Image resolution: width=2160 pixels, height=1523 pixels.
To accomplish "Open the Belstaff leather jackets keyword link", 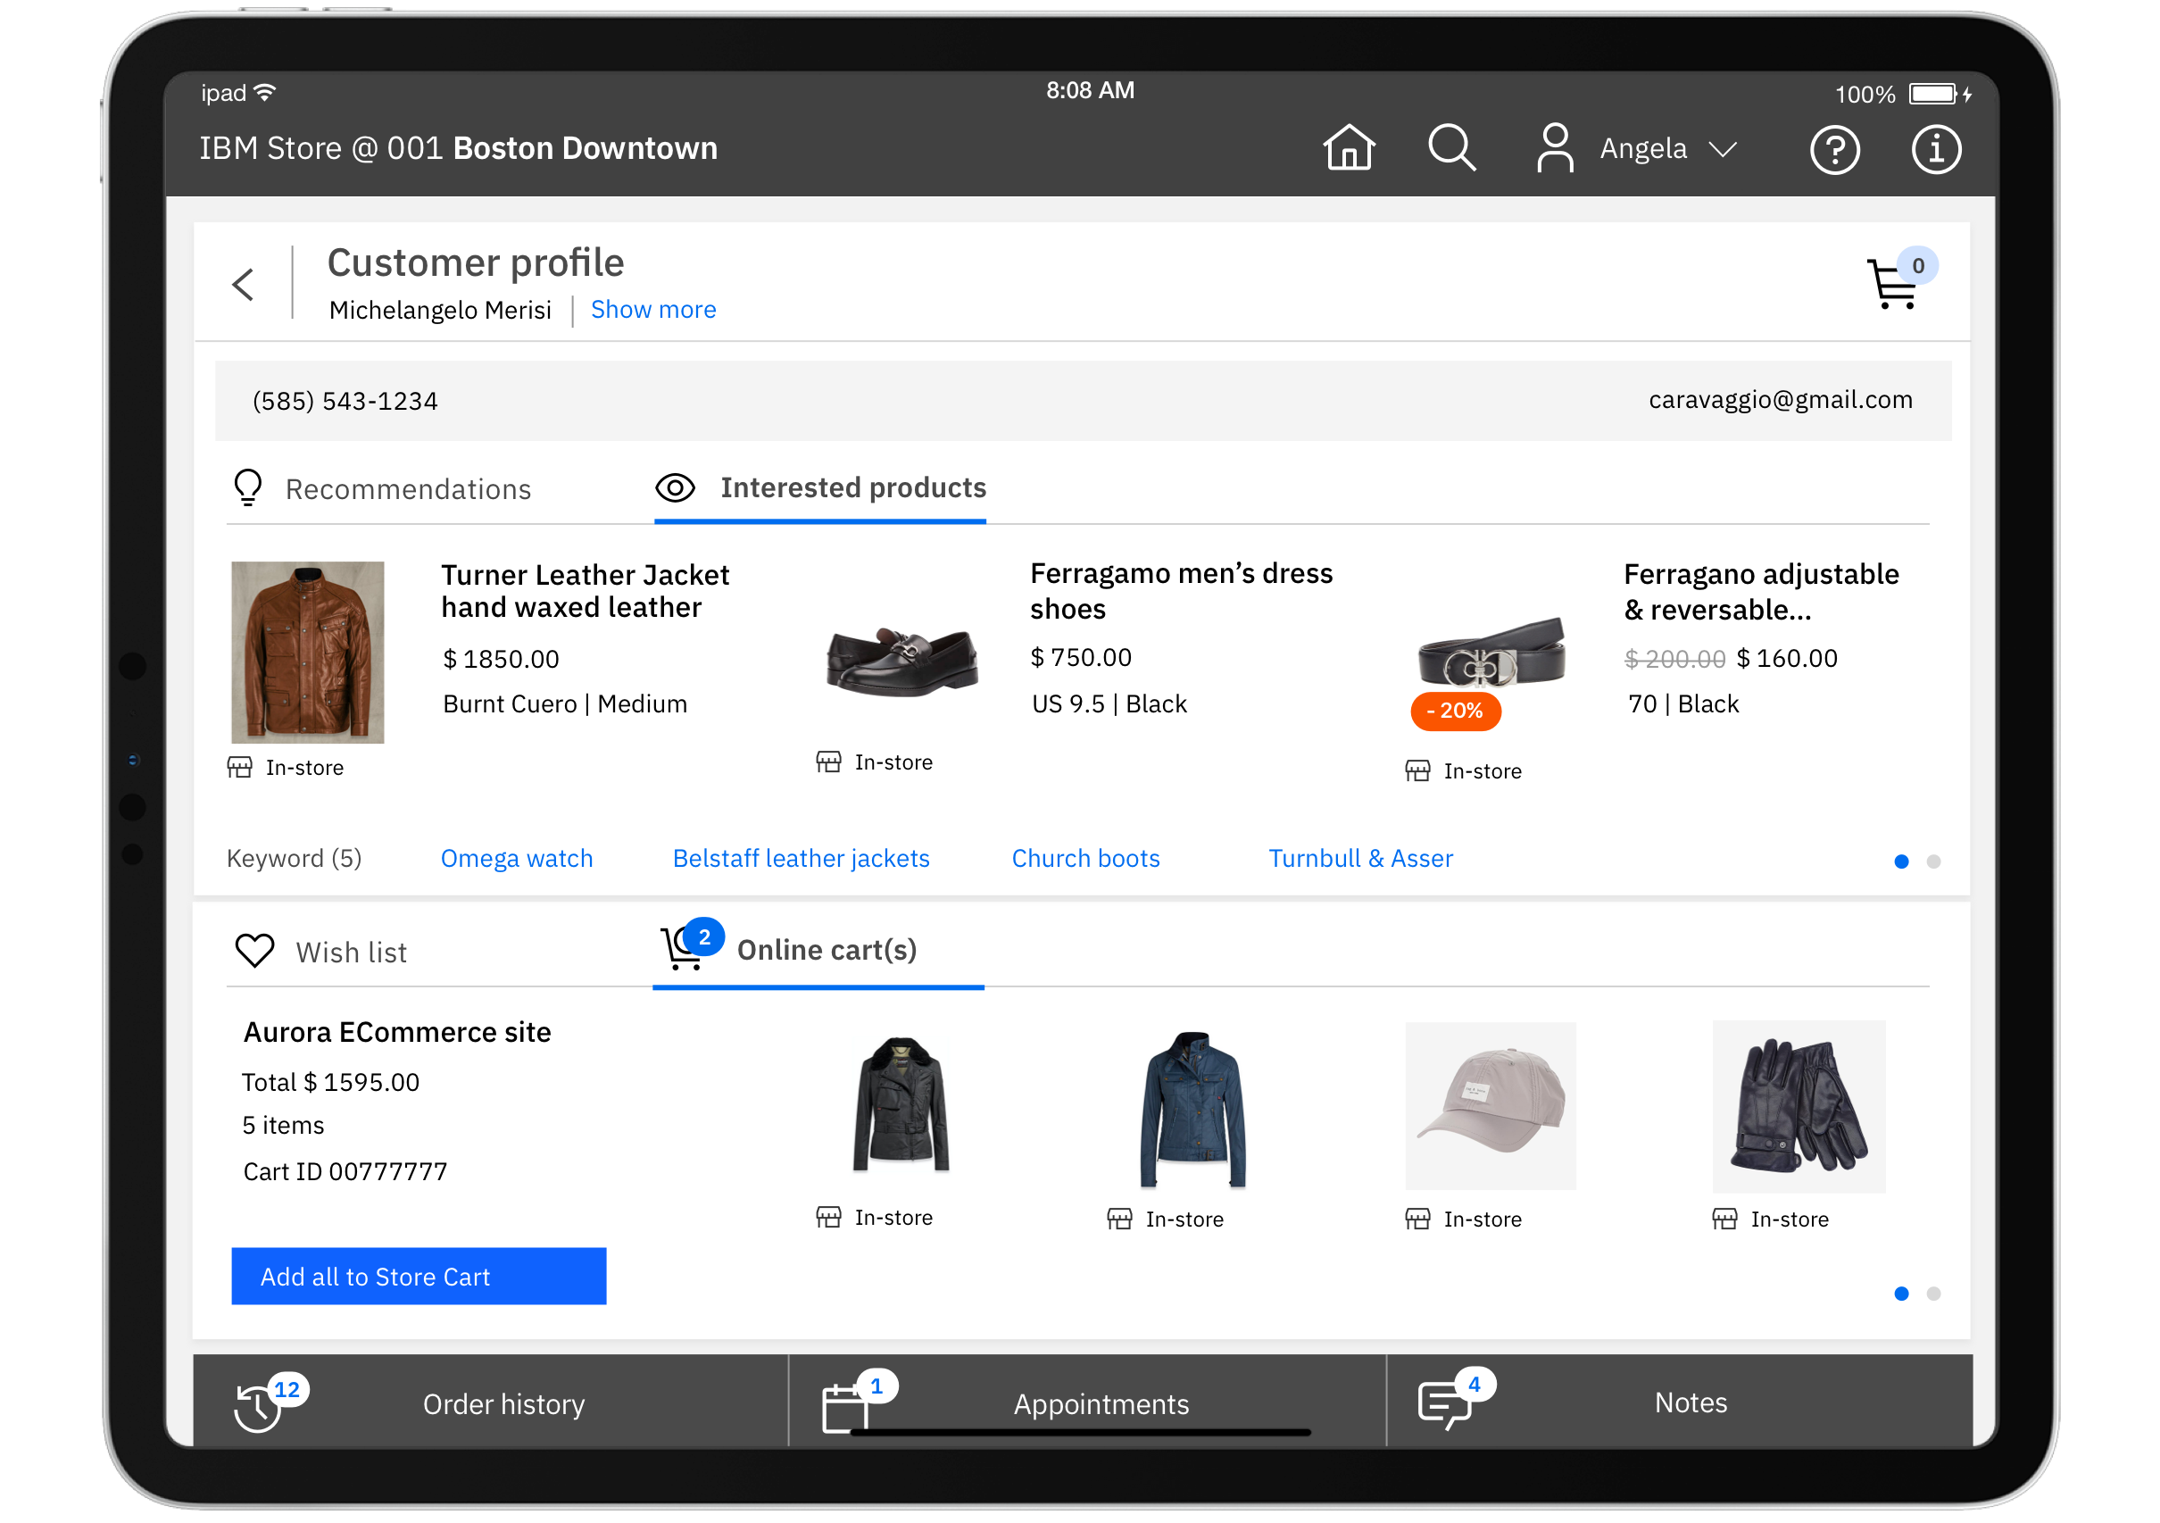I will point(801,858).
